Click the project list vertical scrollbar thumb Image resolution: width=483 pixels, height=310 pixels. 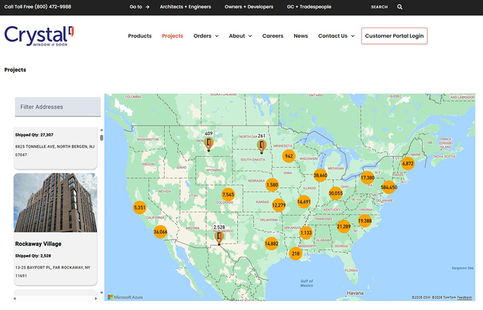pyautogui.click(x=101, y=138)
